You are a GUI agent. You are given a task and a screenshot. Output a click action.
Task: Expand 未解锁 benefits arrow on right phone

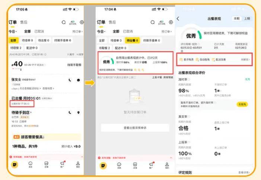245,59
